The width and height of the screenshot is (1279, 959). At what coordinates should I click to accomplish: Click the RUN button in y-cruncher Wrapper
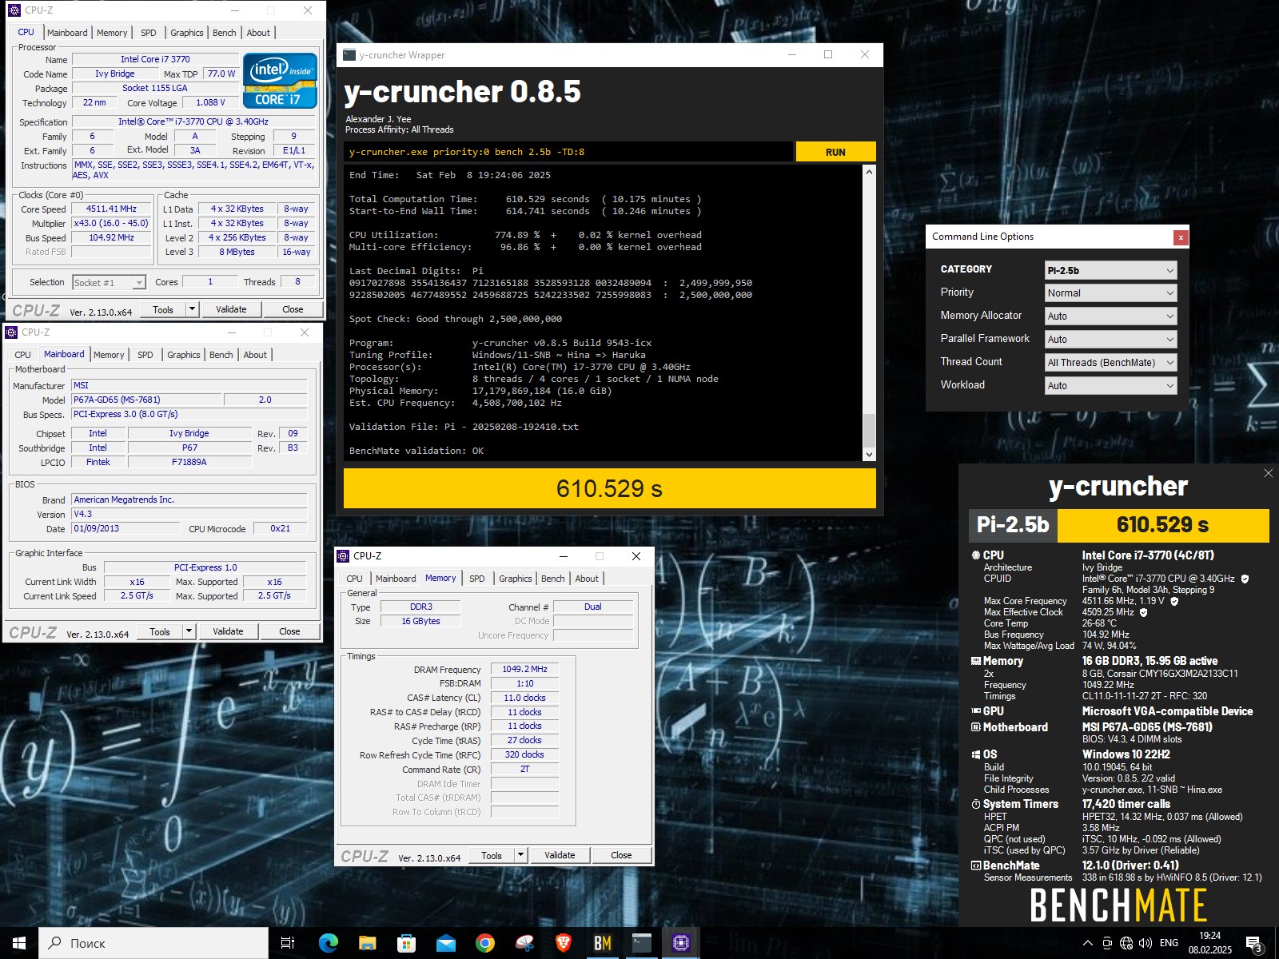click(x=835, y=152)
